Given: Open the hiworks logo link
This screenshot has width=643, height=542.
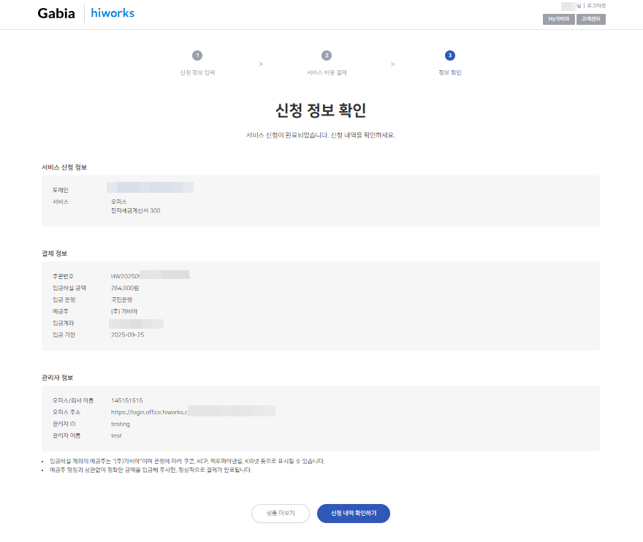Looking at the screenshot, I should [x=113, y=13].
